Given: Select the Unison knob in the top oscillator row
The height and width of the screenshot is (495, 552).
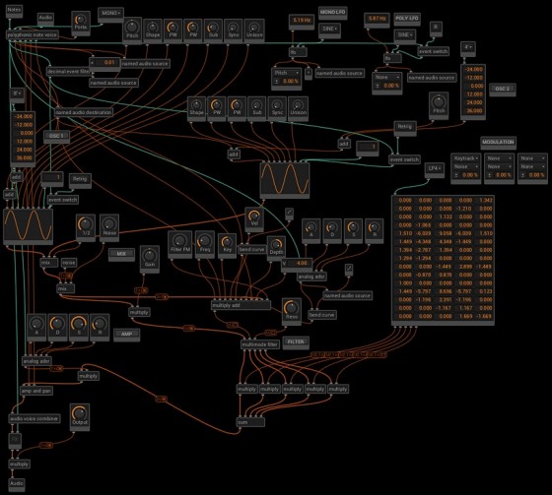Looking at the screenshot, I should coord(254,30).
